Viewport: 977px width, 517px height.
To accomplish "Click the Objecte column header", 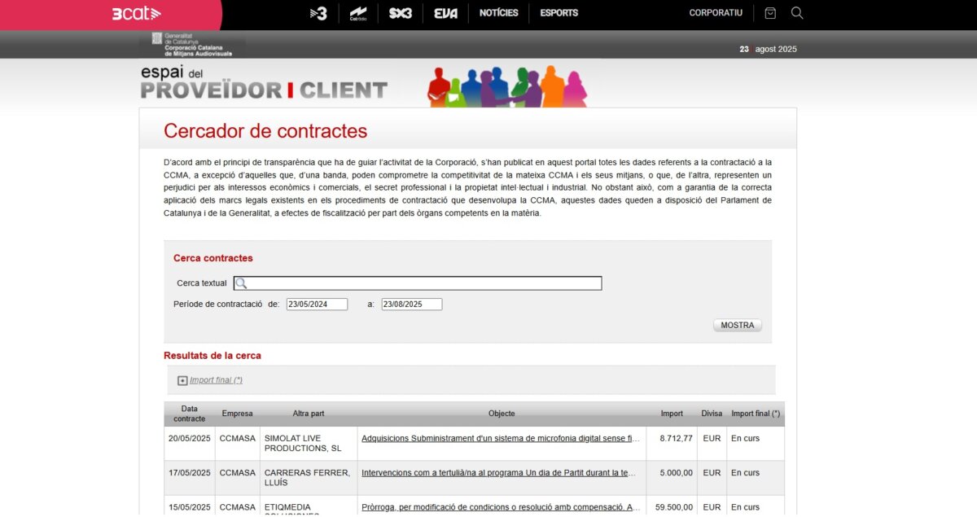I will pos(502,414).
